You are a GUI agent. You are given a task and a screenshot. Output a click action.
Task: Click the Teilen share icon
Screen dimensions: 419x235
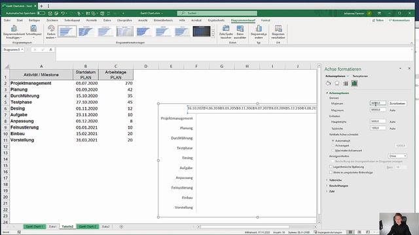[x=378, y=20]
